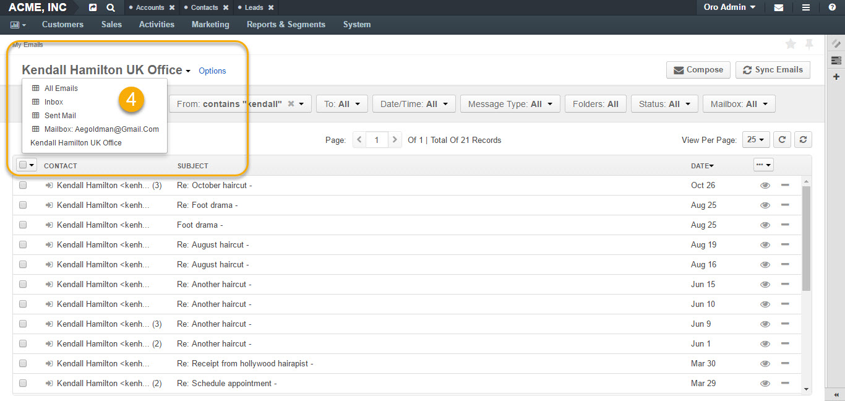Mark page as favorite with star icon
The image size is (845, 401).
coord(791,44)
